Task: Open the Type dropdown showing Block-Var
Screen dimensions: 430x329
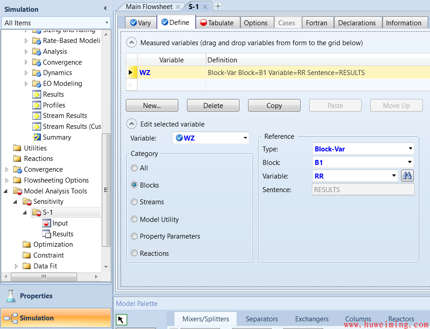Action: [x=410, y=148]
